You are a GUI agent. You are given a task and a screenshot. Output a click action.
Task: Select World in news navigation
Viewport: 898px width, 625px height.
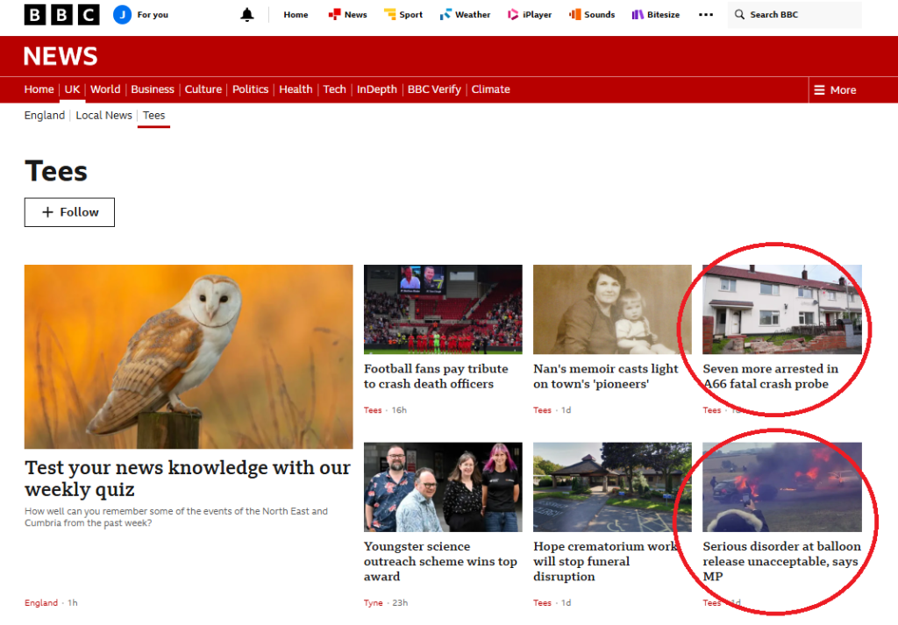(x=105, y=89)
